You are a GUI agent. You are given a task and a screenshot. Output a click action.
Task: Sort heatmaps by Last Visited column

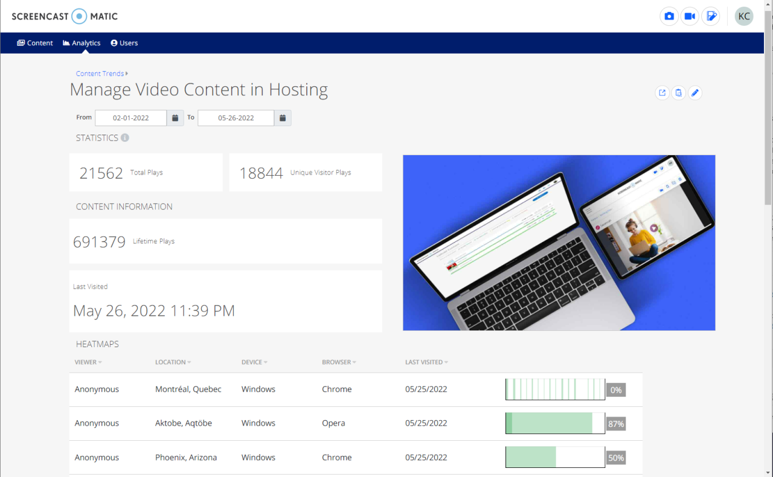[x=426, y=362]
